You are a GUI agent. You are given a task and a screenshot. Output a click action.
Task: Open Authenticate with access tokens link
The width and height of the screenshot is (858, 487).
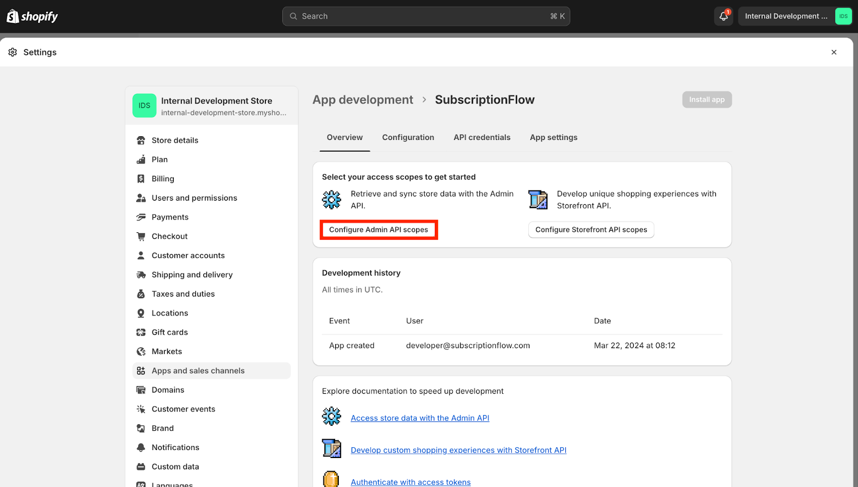[411, 482]
